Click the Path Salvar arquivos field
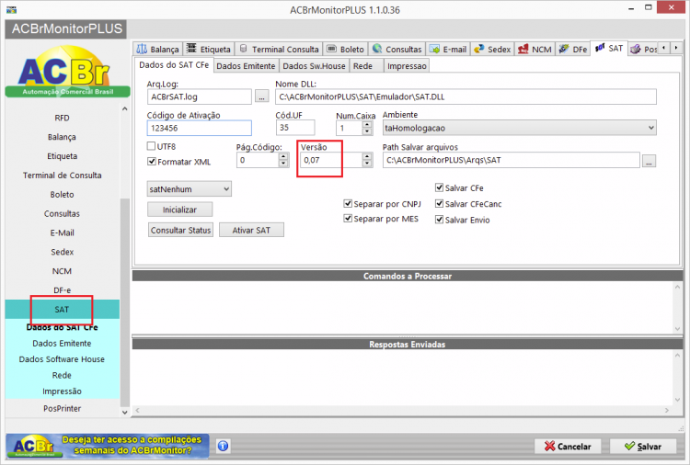 (511, 160)
